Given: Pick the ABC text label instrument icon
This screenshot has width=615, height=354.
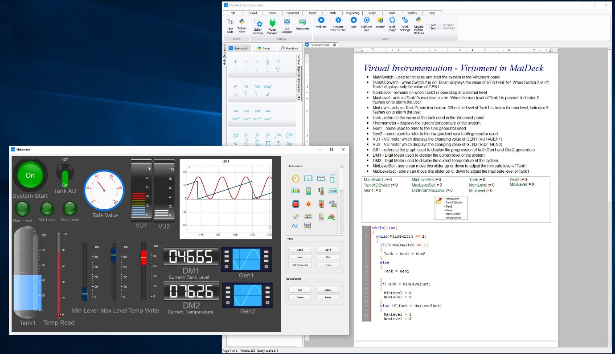Looking at the screenshot, I should (x=332, y=217).
